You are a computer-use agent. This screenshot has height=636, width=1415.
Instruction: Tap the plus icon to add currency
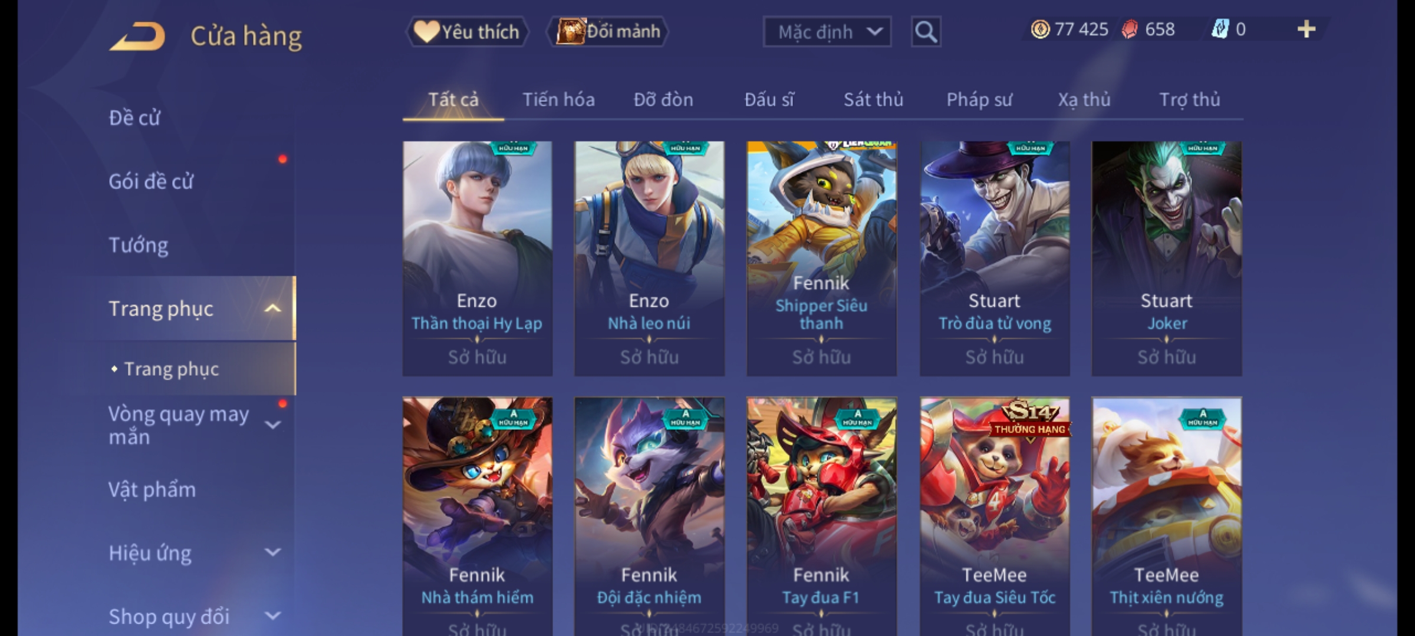[x=1307, y=29]
